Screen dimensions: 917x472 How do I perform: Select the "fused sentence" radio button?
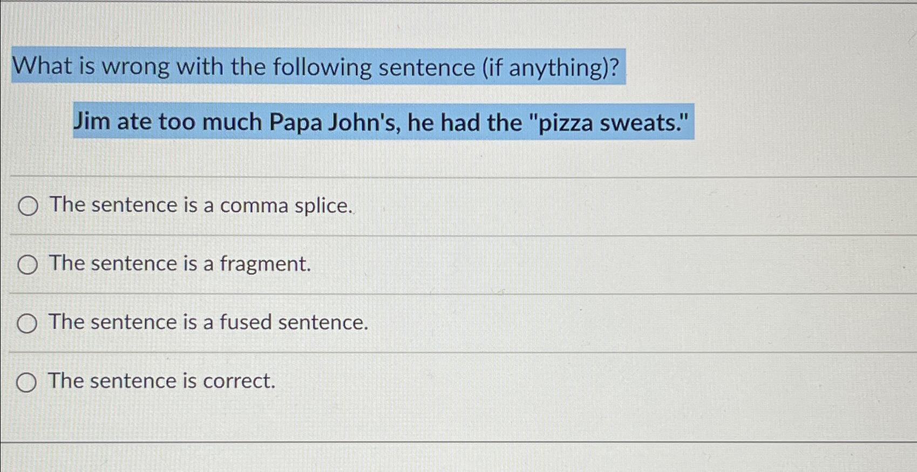(x=28, y=323)
